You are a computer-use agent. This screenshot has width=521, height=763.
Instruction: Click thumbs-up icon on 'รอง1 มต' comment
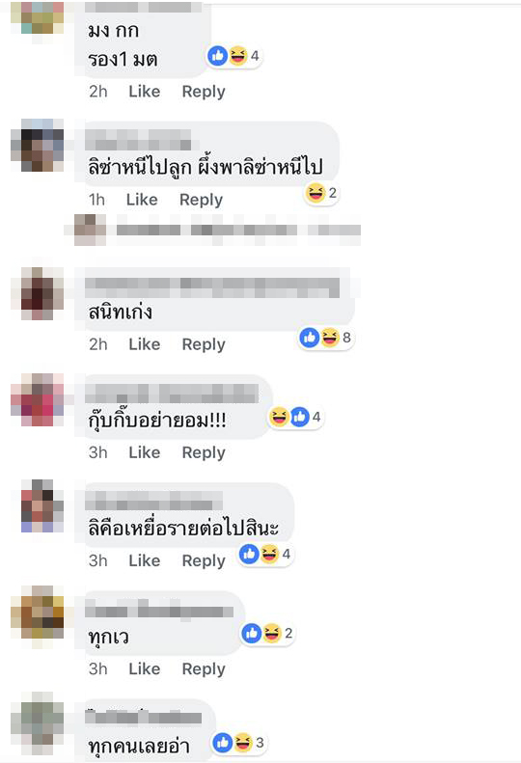click(x=218, y=56)
